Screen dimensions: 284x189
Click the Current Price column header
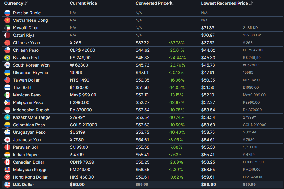pyautogui.click(x=84, y=4)
